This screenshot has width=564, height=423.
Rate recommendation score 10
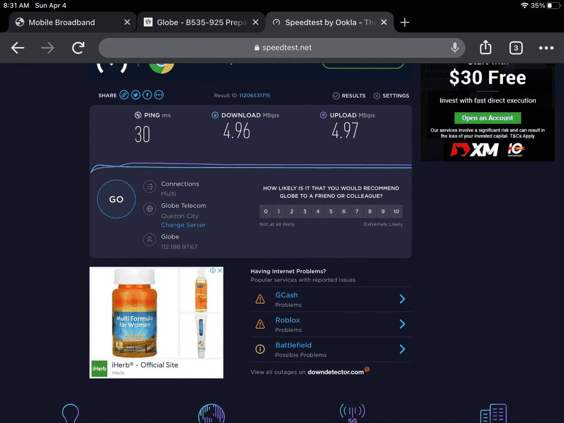(396, 211)
